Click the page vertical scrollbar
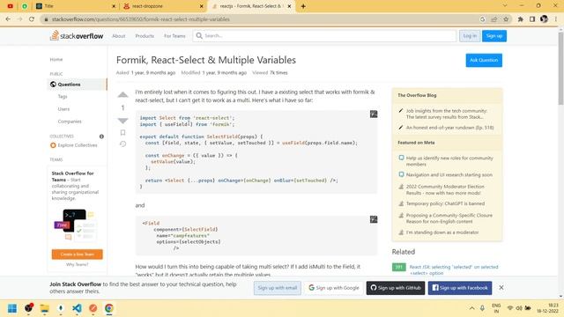Viewport: 564px width, 317px height. pyautogui.click(x=560, y=69)
